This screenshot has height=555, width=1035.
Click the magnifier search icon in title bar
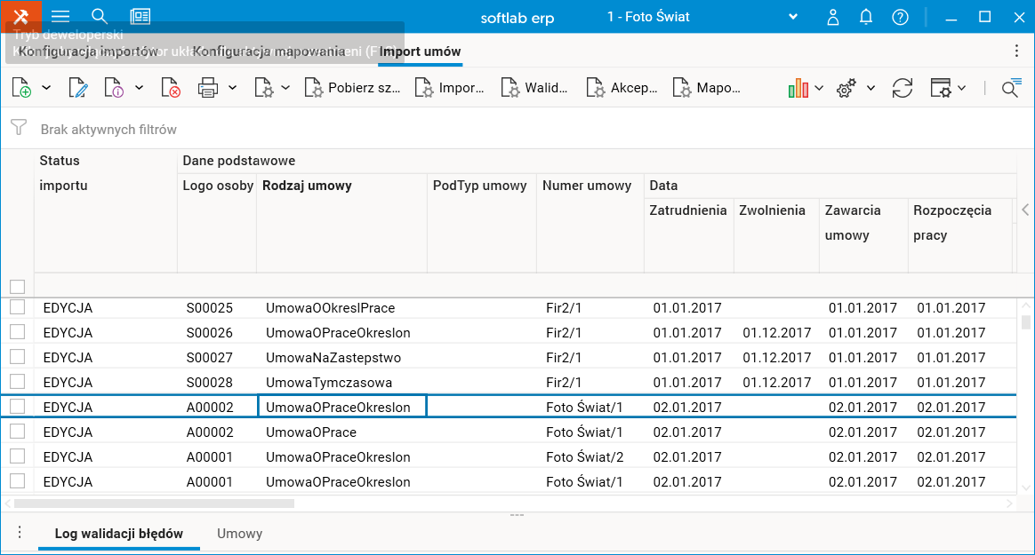(x=100, y=17)
